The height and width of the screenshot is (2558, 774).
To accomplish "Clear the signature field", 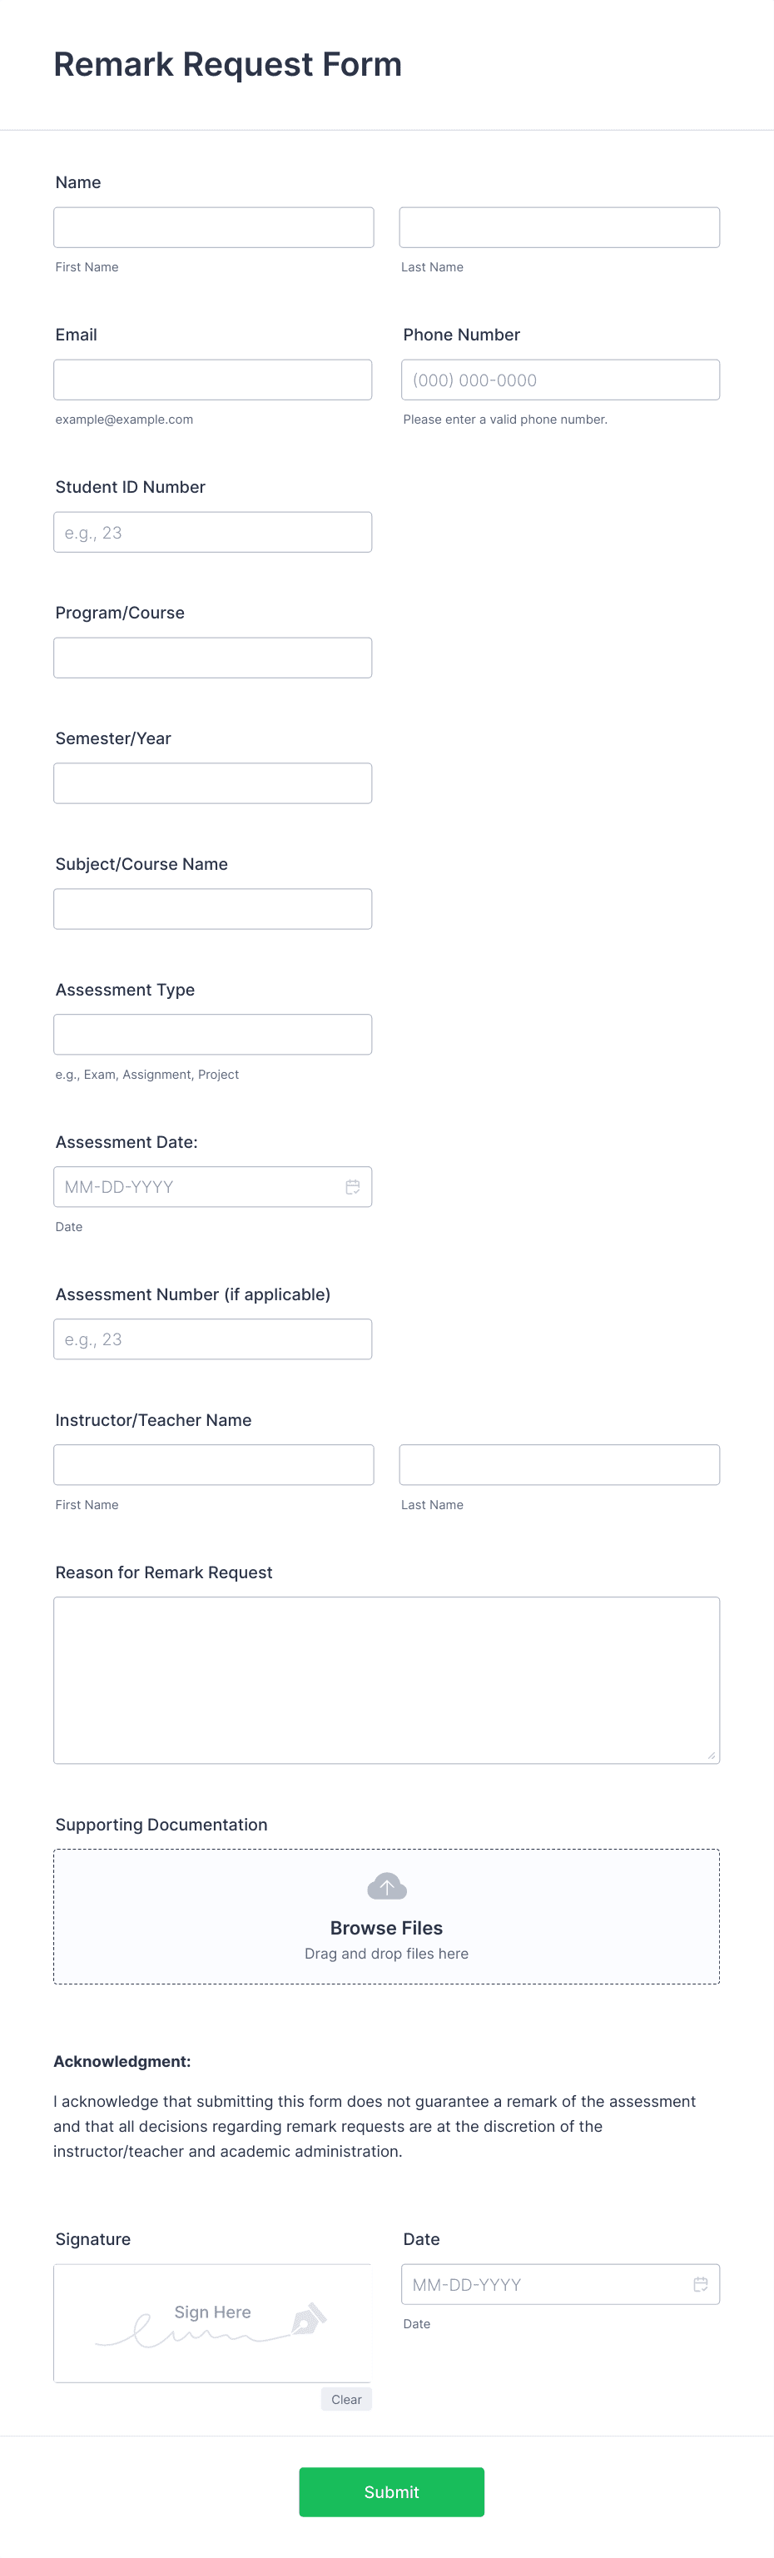I will [x=346, y=2398].
